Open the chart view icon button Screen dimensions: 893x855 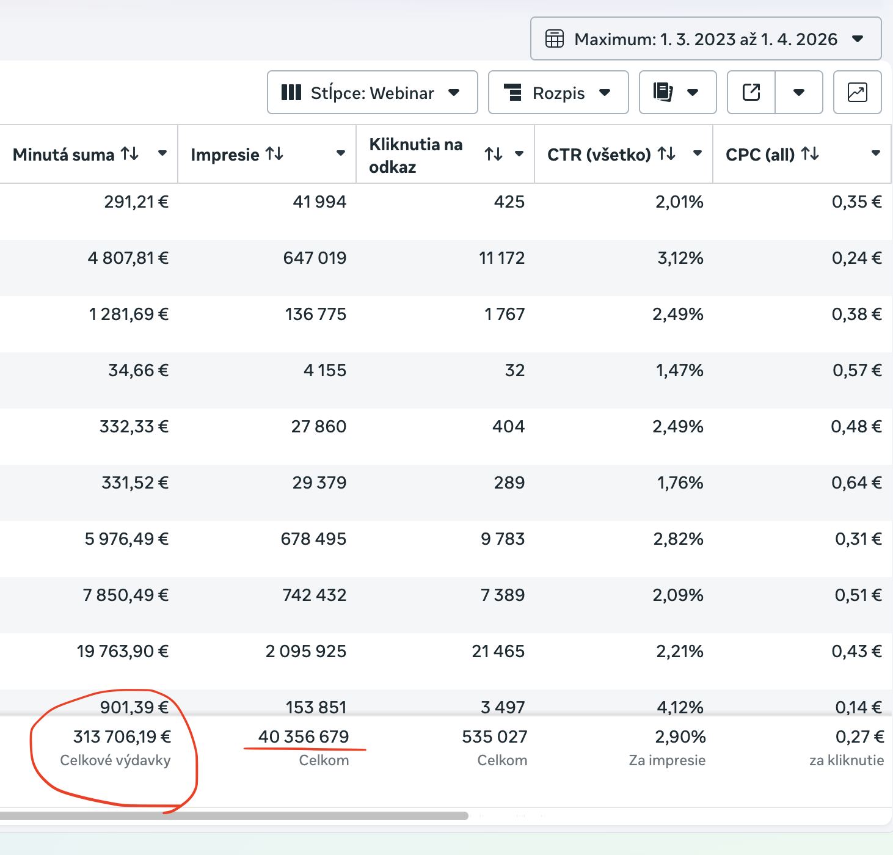point(857,93)
